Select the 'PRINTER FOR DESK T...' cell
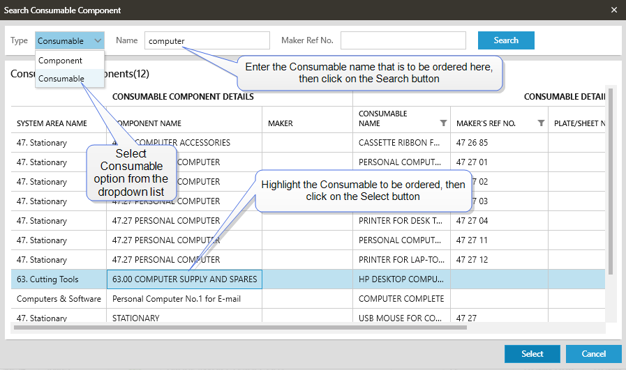This screenshot has width=626, height=370. coord(401,221)
